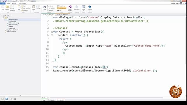Open the Error List panel tab

pyautogui.click(x=60, y=100)
